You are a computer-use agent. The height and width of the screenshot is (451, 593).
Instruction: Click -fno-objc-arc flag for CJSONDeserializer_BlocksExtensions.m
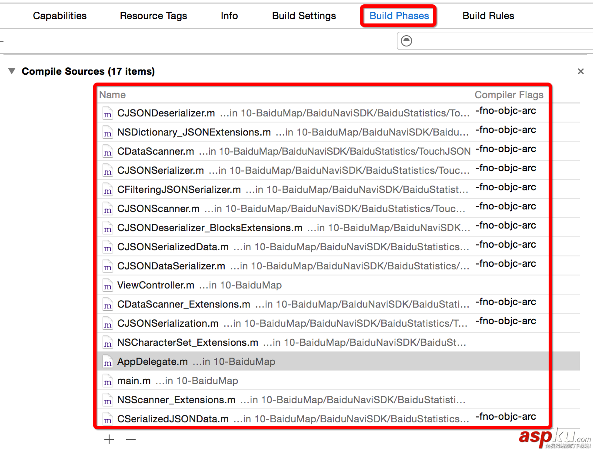[x=506, y=225]
